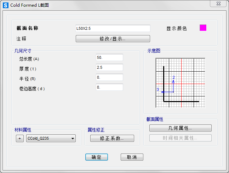Pick the magenta 显示颜色 color swatch
The height and width of the screenshot is (173, 229).
point(203,28)
